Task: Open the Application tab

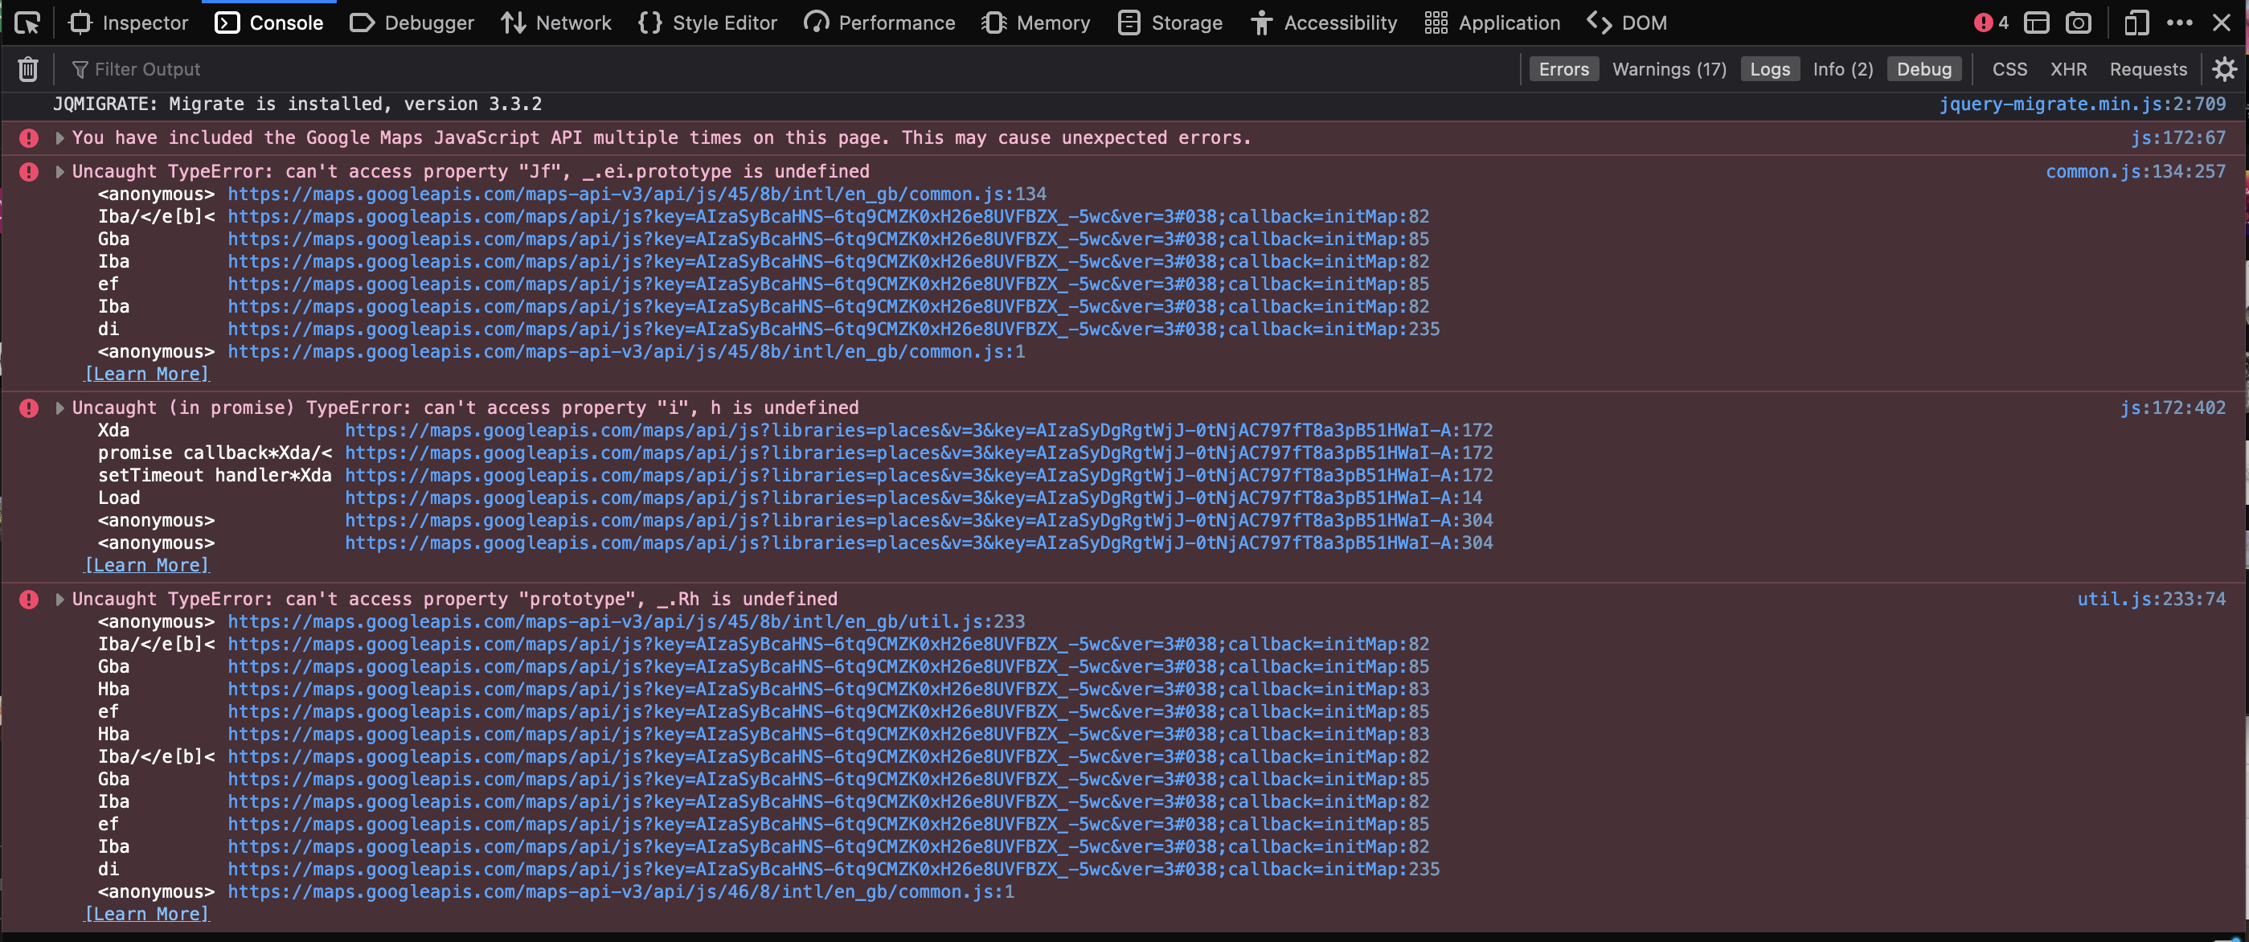Action: click(1491, 23)
